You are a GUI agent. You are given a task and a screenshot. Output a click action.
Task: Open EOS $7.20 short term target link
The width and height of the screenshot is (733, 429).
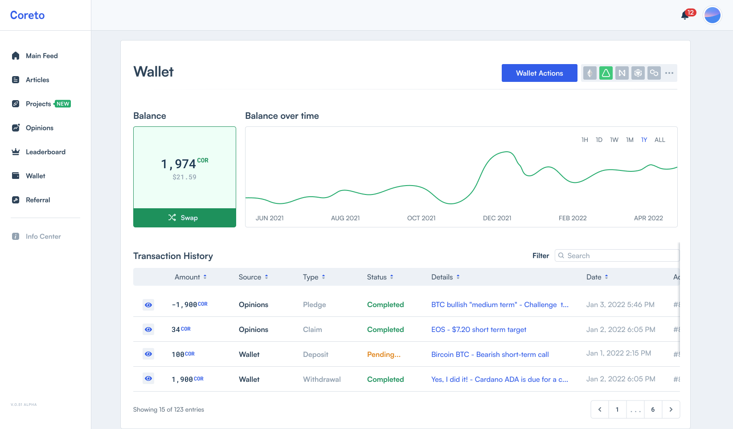click(479, 329)
